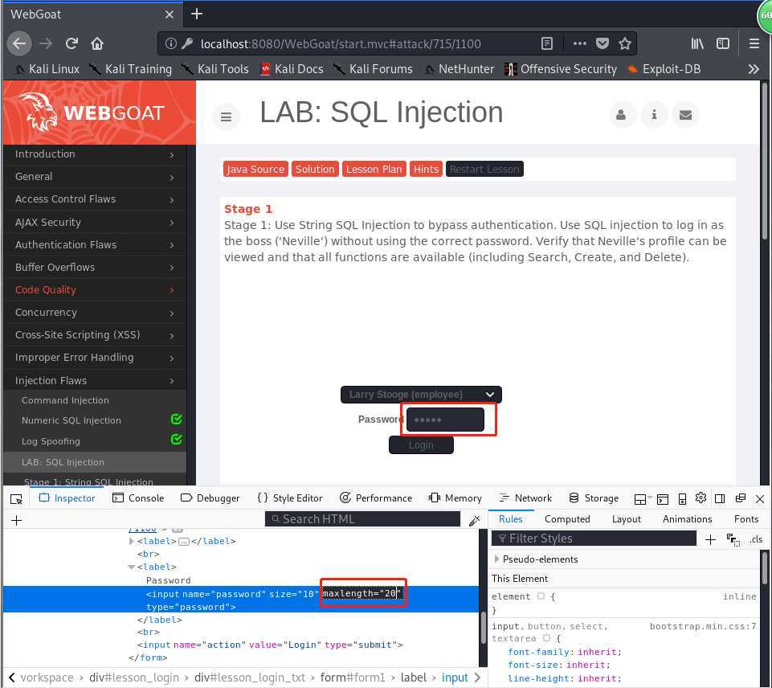Viewport: 772px width, 688px height.
Task: Collapse the open label node in HTML tree
Action: point(131,567)
